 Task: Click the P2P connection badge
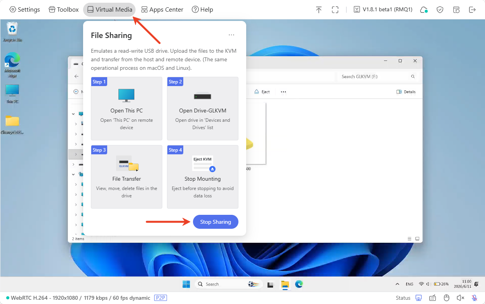pos(161,298)
